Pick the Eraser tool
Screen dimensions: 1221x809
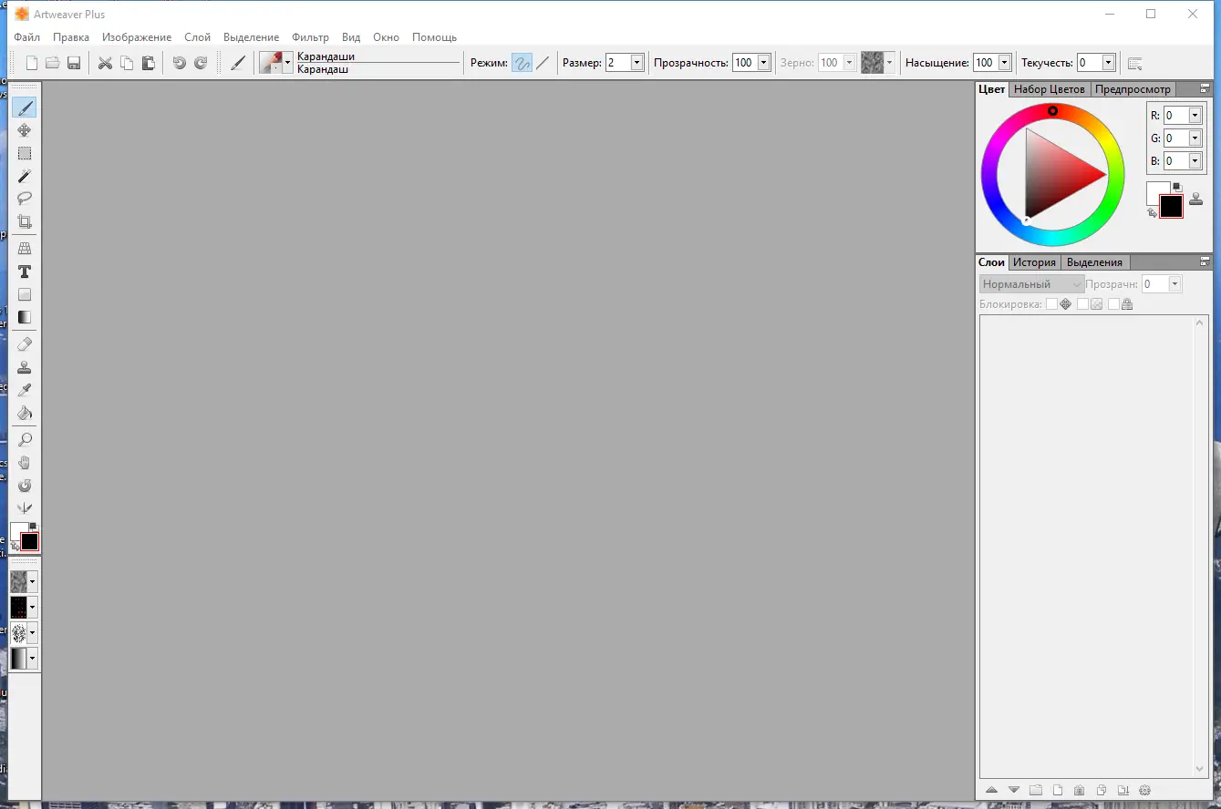click(x=25, y=344)
